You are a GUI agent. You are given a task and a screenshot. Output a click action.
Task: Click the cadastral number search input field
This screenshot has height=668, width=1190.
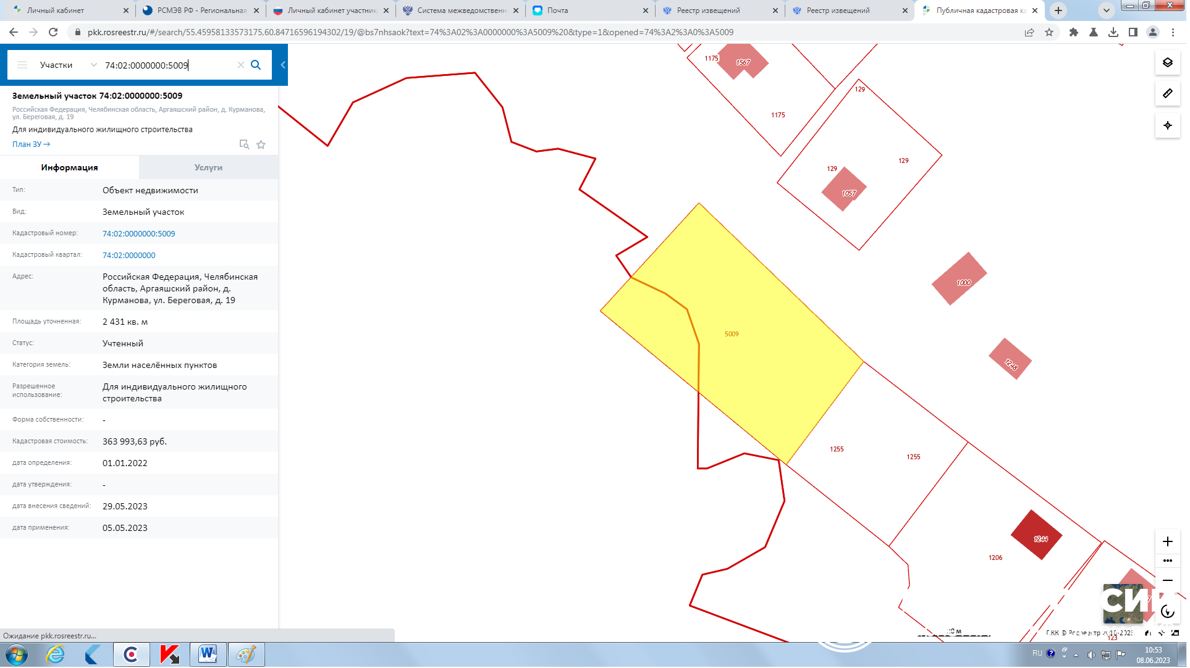click(167, 65)
